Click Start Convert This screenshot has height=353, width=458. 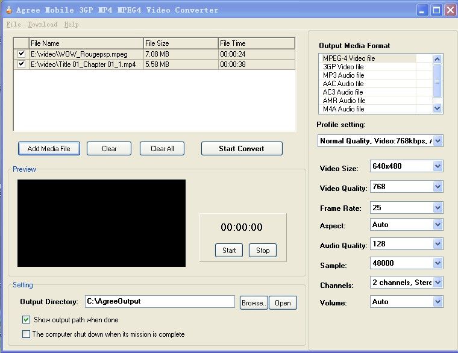click(x=242, y=148)
